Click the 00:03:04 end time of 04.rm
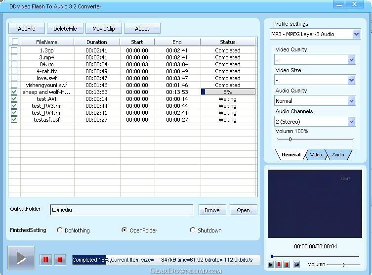Image resolution: width=372 pixels, height=275 pixels. point(177,64)
